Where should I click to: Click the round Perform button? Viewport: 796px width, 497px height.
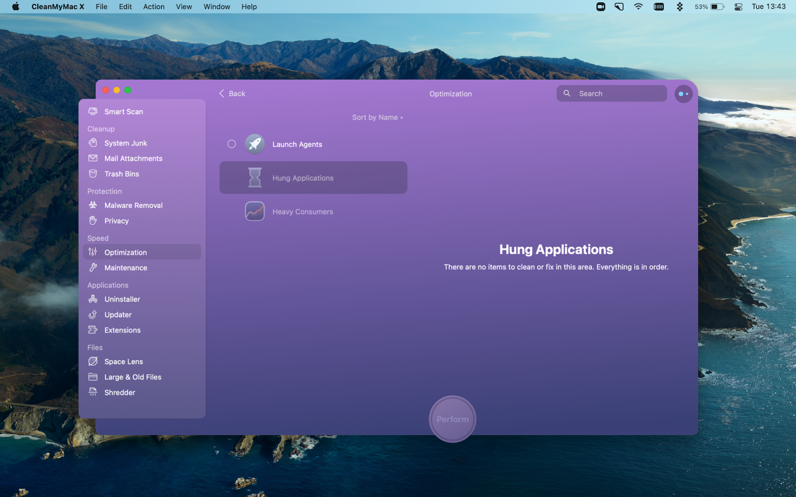click(453, 419)
